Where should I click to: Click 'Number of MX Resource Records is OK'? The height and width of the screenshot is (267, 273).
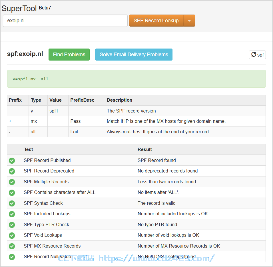[x=179, y=246]
